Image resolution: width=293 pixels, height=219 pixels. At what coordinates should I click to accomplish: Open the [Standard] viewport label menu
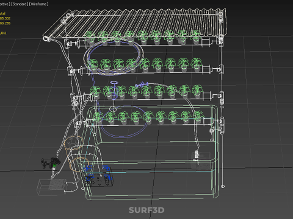(x=20, y=4)
